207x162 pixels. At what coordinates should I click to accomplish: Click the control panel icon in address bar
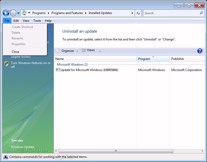pos(24,13)
